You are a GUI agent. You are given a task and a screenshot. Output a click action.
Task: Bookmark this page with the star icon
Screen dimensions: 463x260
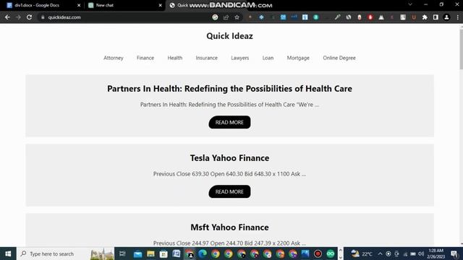pos(237,17)
